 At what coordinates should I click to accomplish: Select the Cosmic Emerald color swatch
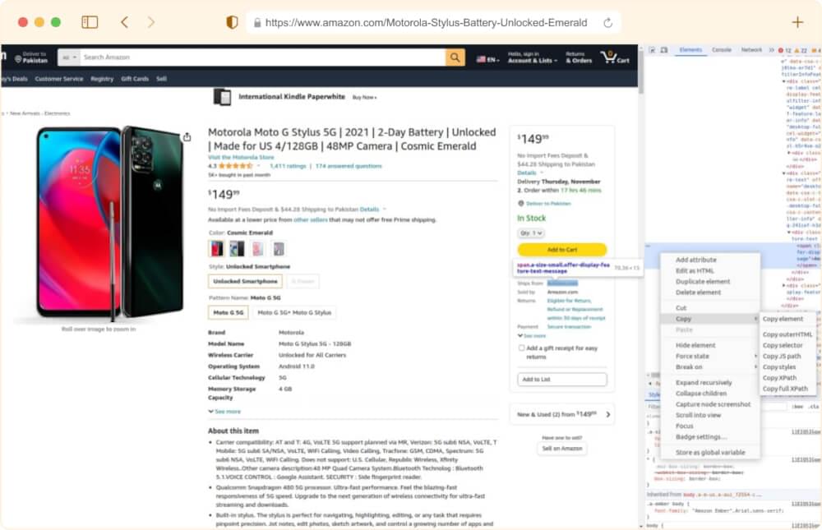pos(218,248)
